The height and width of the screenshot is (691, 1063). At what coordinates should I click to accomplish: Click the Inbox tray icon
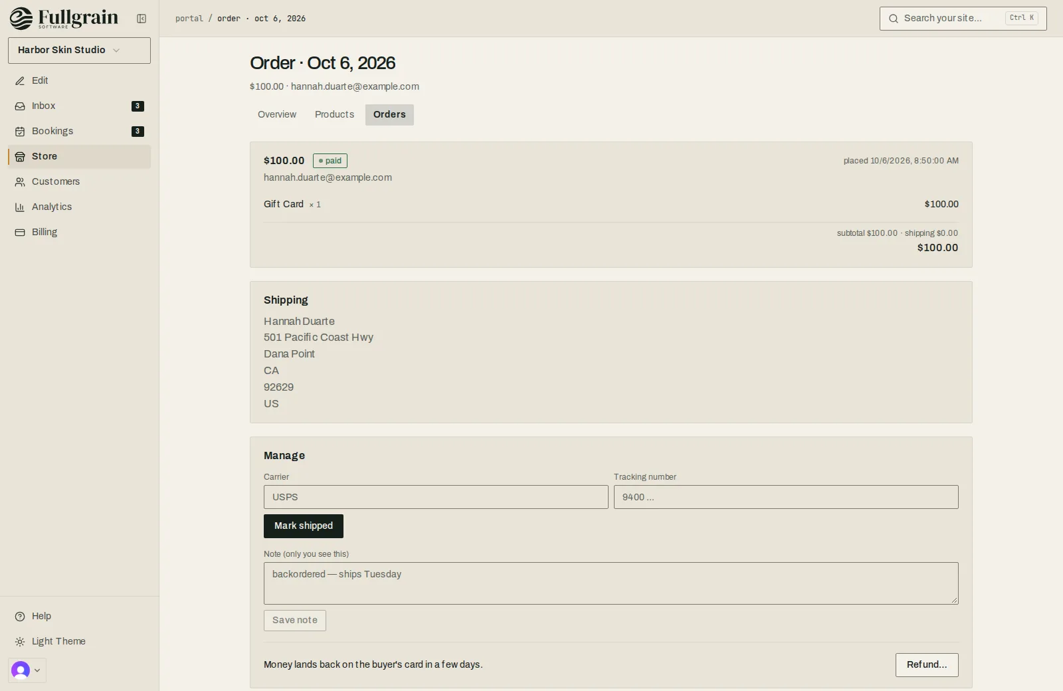[x=20, y=106]
